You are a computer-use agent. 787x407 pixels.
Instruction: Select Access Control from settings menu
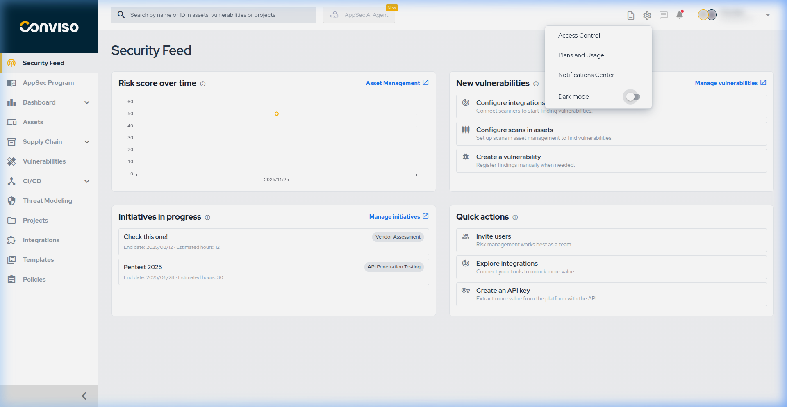[x=579, y=36]
